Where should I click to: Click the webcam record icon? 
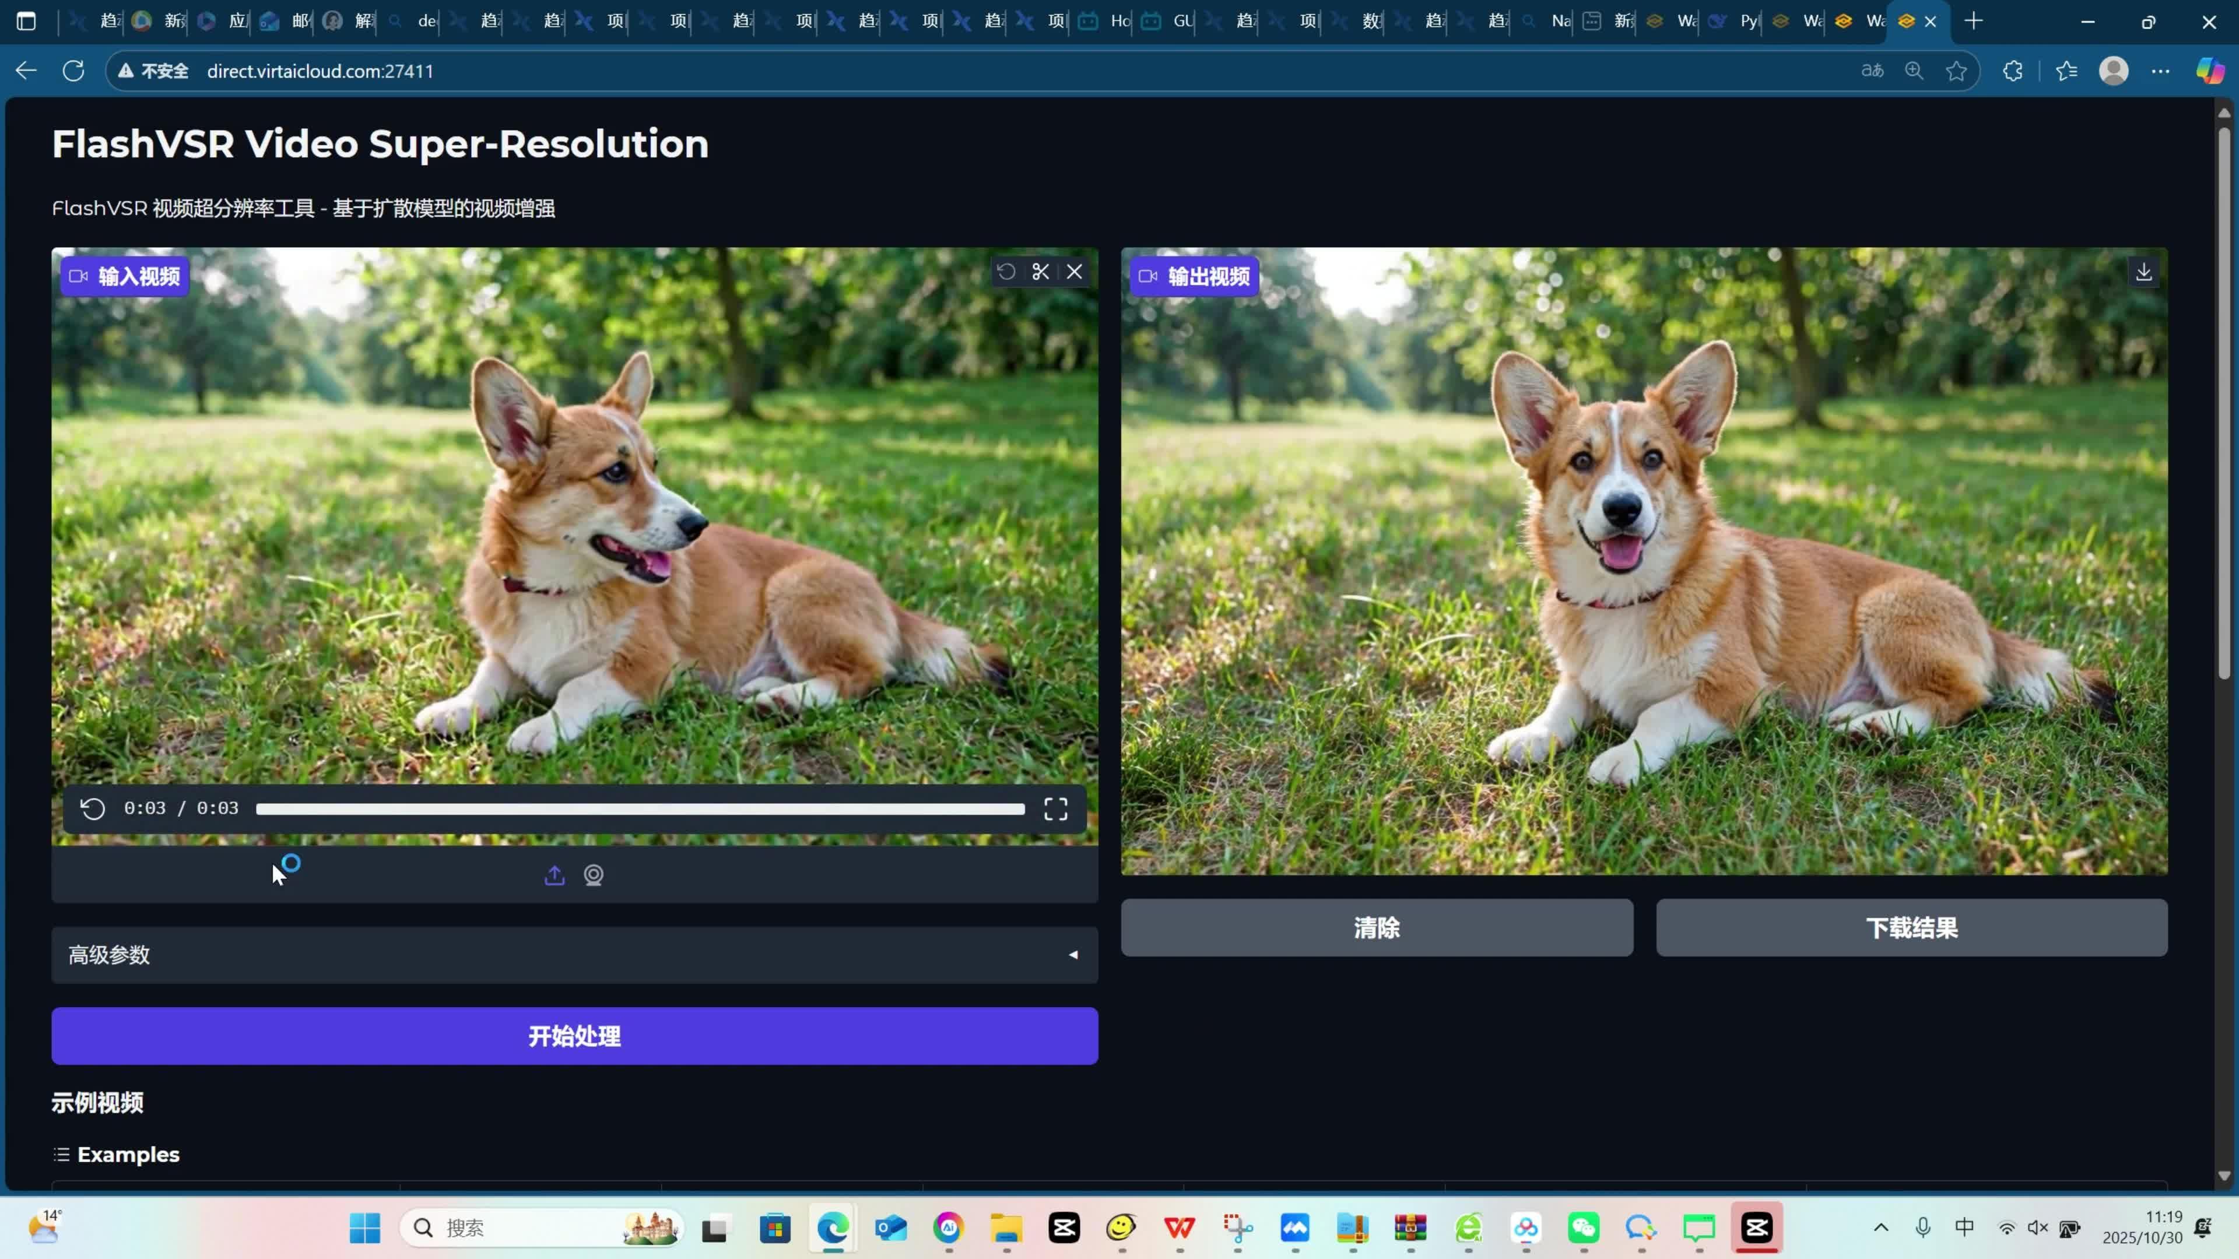[594, 875]
